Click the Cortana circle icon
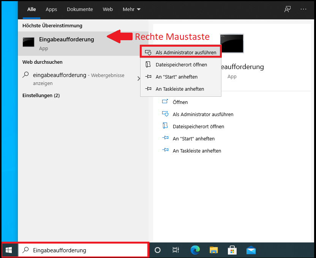Image resolution: width=316 pixels, height=258 pixels. (158, 250)
